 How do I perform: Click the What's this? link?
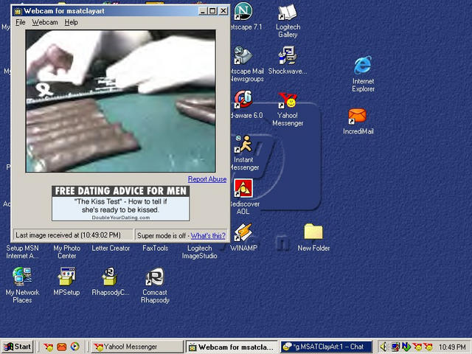click(208, 236)
